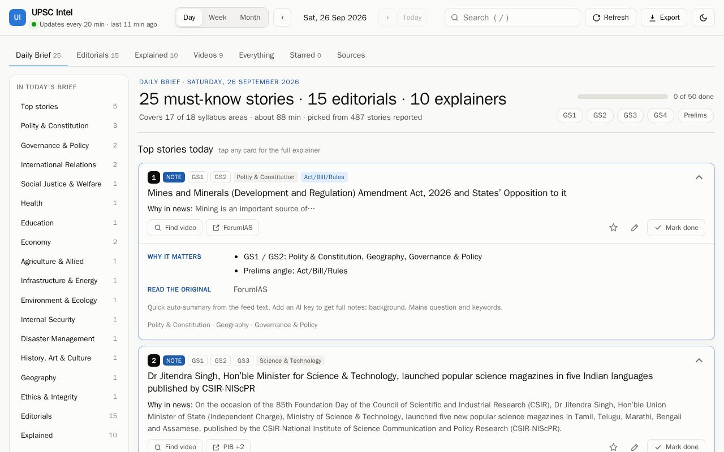The image size is (724, 452).
Task: Click the search magnifier icon
Action: tap(455, 18)
